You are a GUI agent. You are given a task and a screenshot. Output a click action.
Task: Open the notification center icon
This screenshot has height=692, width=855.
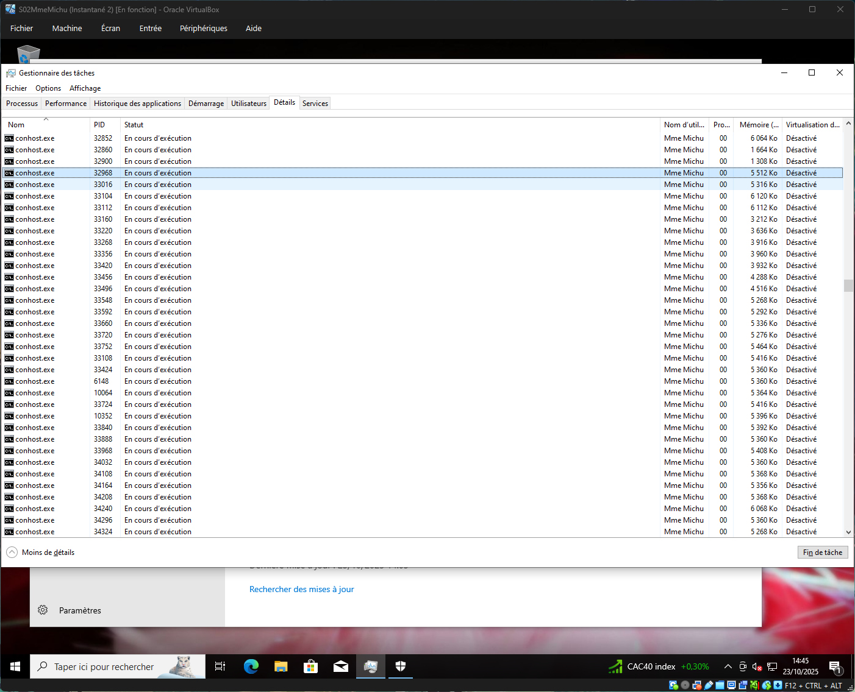point(835,666)
